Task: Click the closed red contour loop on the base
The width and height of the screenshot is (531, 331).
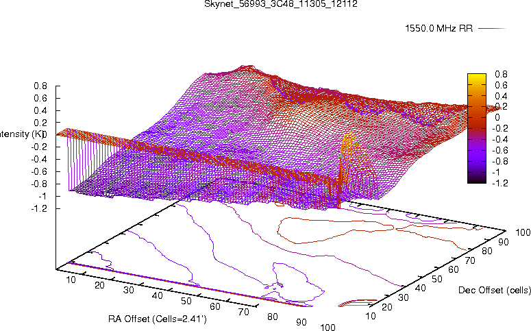Action: [x=335, y=230]
